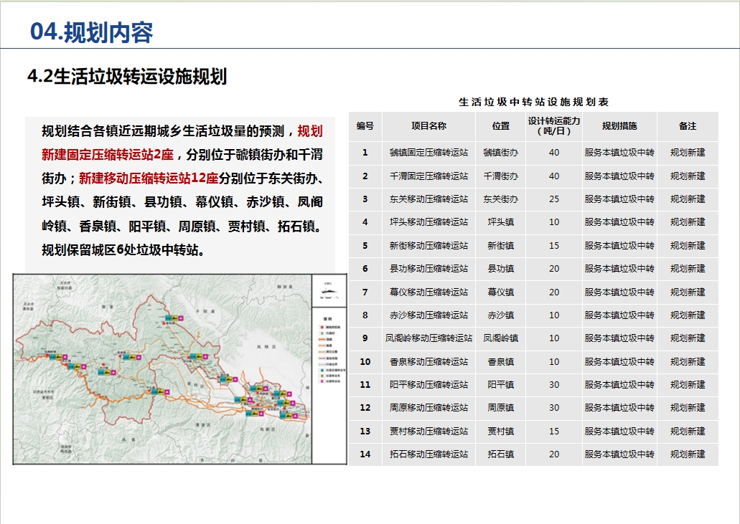
Task: Click the slide title "04.规划内容"
Action: pyautogui.click(x=92, y=32)
